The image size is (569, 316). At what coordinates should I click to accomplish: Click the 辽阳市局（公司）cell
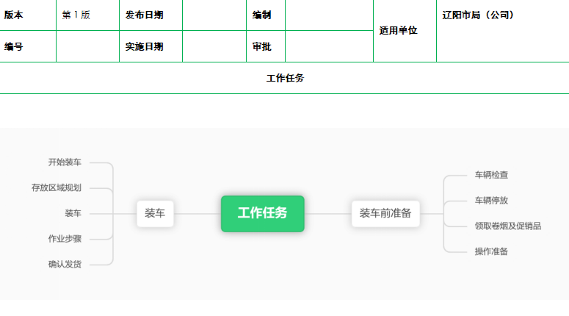coord(503,31)
